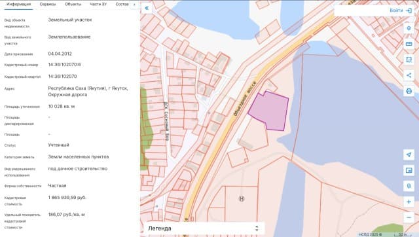Activate the area selection tool
This screenshot has height=237, width=419.
click(x=409, y=60)
